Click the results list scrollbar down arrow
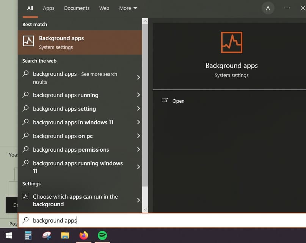Image resolution: width=306 pixels, height=243 pixels. click(145, 210)
